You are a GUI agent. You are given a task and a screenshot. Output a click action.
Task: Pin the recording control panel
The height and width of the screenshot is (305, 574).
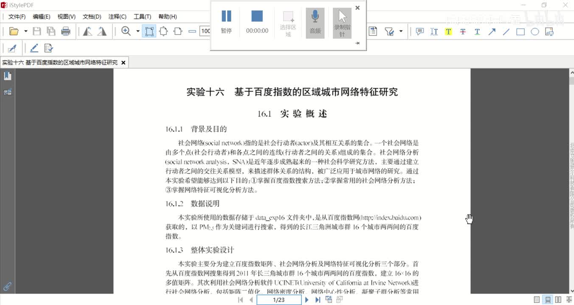point(357,43)
